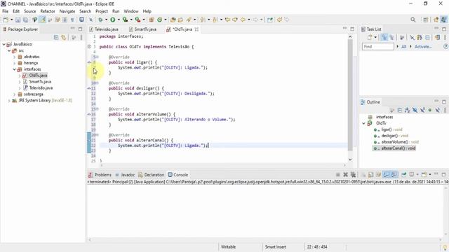Toggle Link with Editor in Package Explorer

tap(64, 37)
